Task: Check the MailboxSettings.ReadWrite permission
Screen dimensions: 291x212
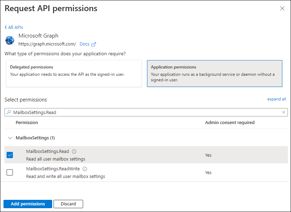Action: tap(10, 172)
